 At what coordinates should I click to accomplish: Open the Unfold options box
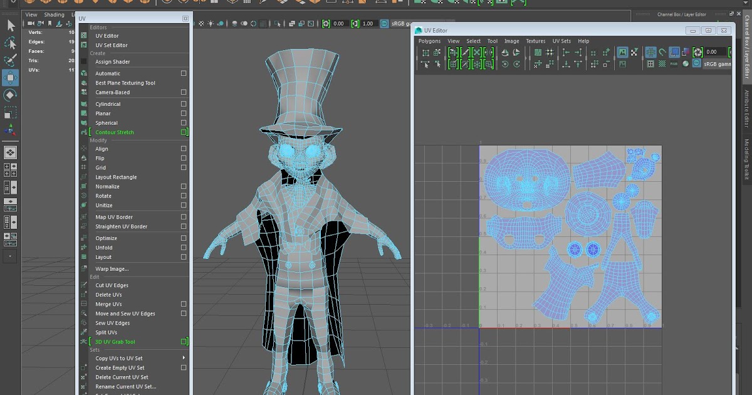183,247
